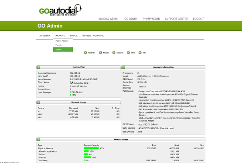Click the Disk Swap row label
The image size is (242, 163).
pyautogui.click(x=43, y=160)
